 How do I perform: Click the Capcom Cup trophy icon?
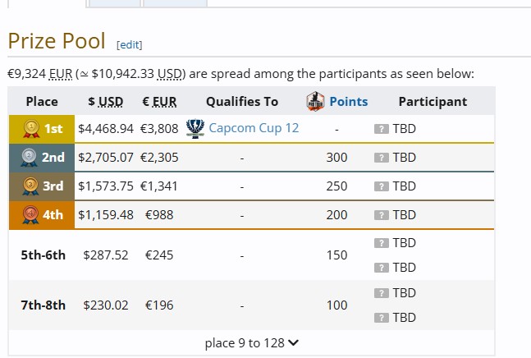pyautogui.click(x=195, y=129)
